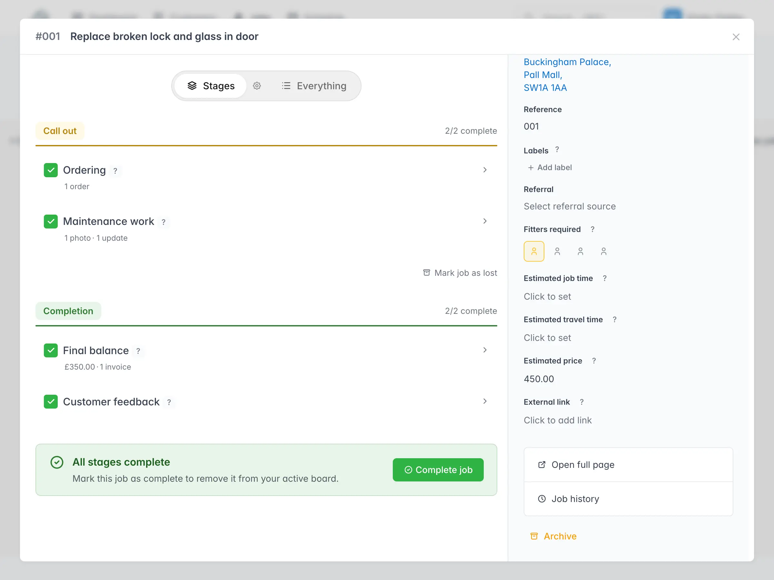Click the question mark beside Customer feedback

click(169, 402)
